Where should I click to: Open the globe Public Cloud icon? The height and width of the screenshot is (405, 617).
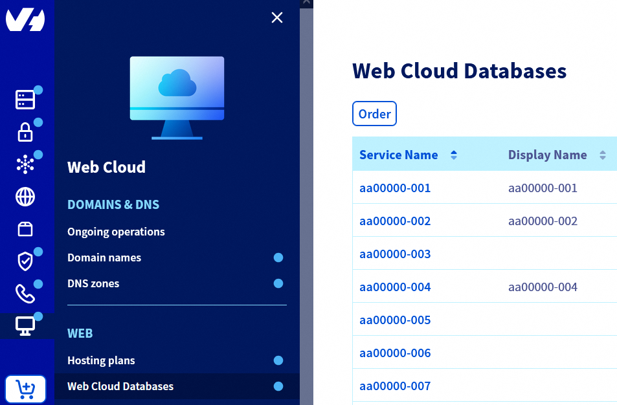click(x=25, y=197)
